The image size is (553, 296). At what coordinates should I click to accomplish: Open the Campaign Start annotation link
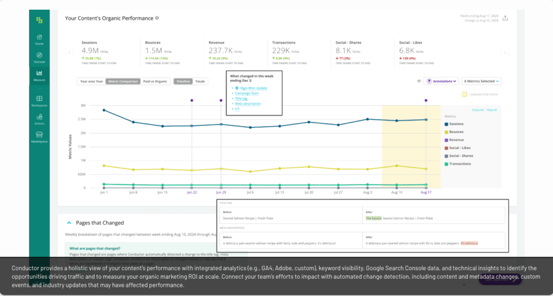[246, 93]
